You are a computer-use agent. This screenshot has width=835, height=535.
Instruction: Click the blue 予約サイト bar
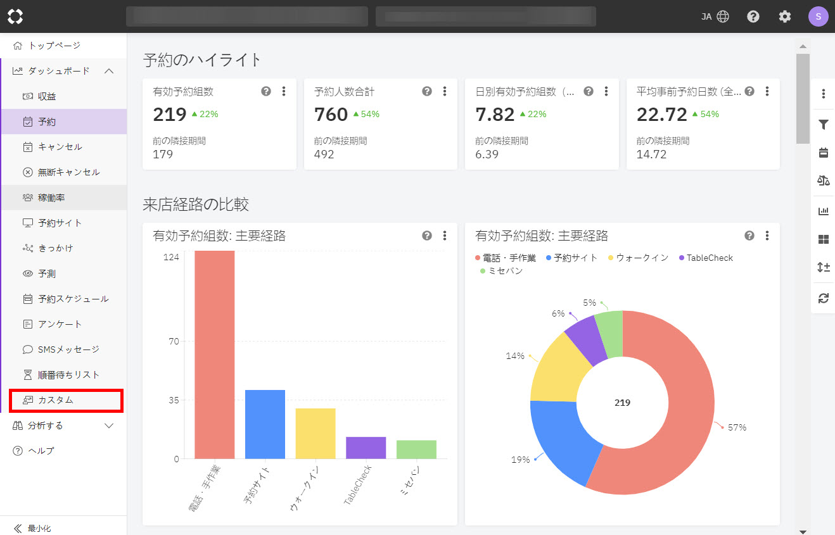(265, 424)
